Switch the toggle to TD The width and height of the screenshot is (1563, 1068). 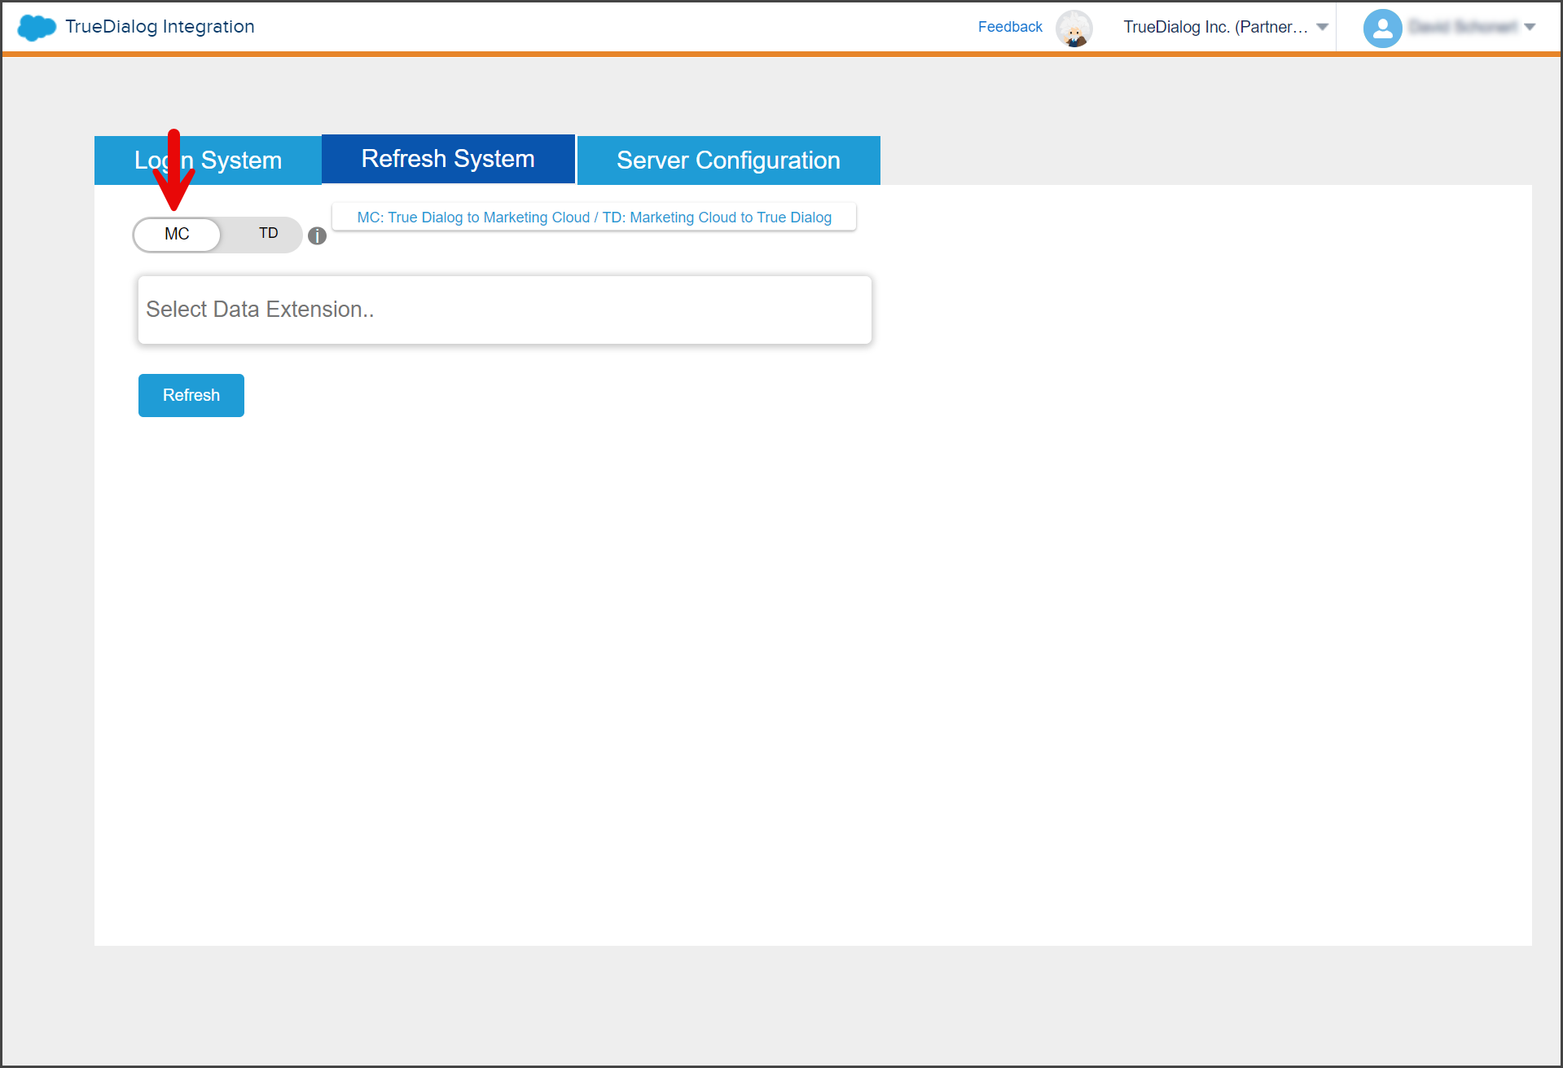[x=268, y=234]
